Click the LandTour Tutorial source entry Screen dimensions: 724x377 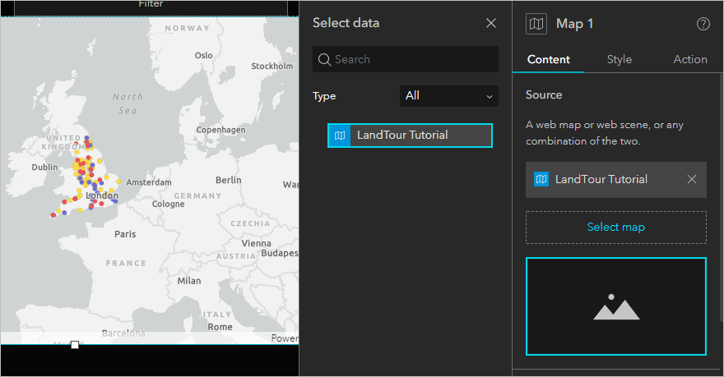(601, 180)
